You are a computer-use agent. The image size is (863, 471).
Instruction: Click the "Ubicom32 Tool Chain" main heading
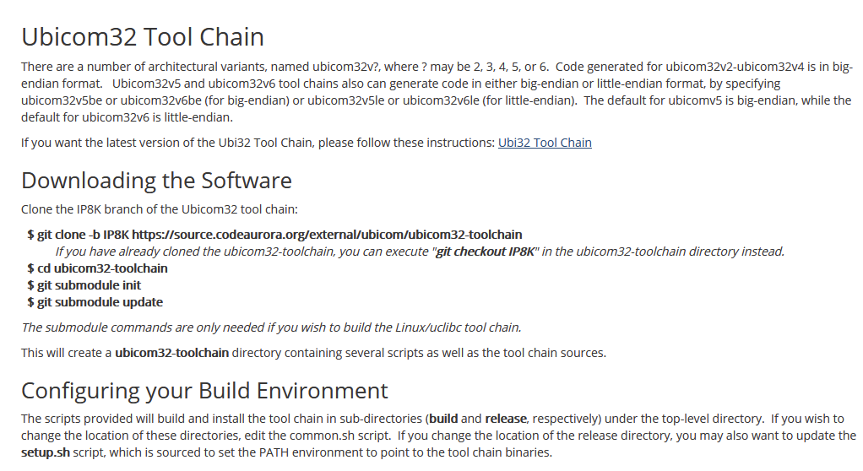[x=142, y=37]
